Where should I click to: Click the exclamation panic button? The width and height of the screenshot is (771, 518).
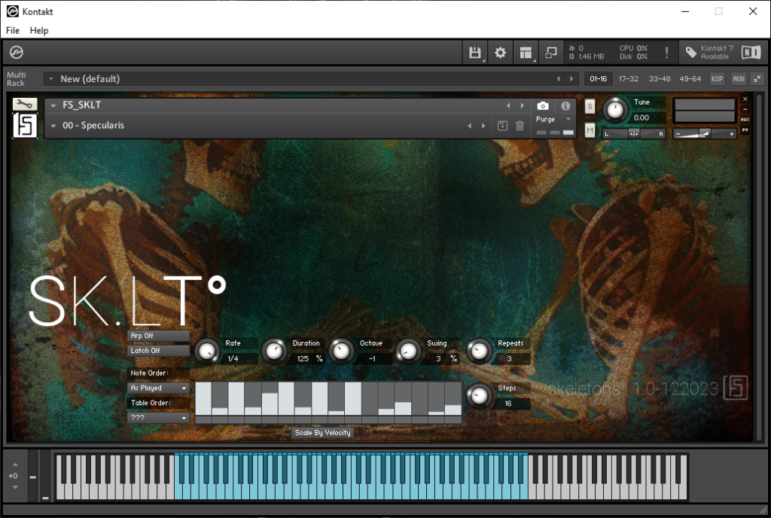(667, 53)
